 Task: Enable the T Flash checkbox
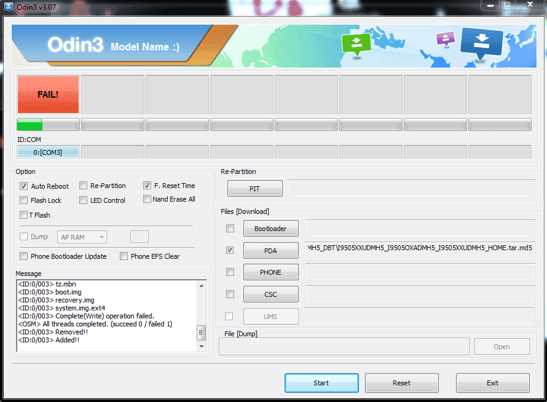[23, 215]
